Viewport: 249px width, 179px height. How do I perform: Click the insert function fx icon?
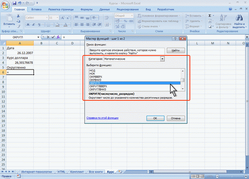(x=58, y=37)
